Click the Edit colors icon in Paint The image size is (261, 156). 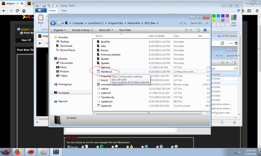tap(233, 20)
